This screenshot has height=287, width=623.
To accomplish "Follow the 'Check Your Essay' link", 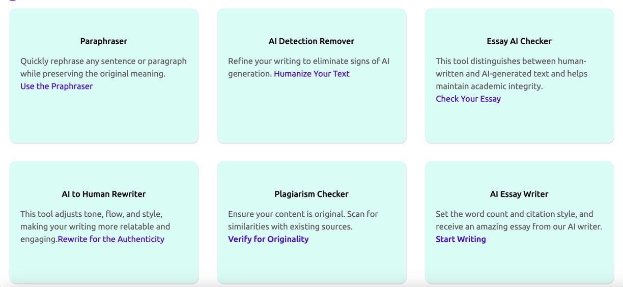I will pos(468,99).
